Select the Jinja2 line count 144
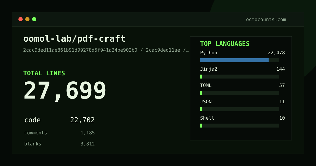 pyautogui.click(x=280, y=69)
